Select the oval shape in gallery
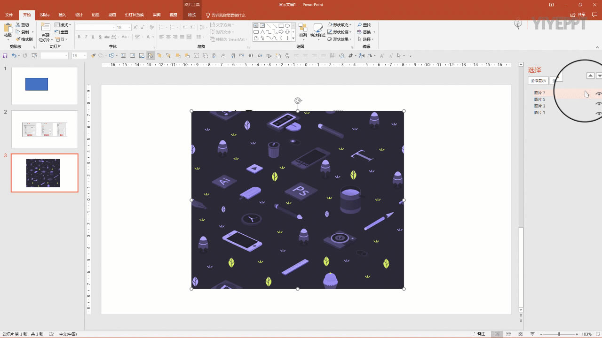The height and width of the screenshot is (338, 602). [287, 25]
